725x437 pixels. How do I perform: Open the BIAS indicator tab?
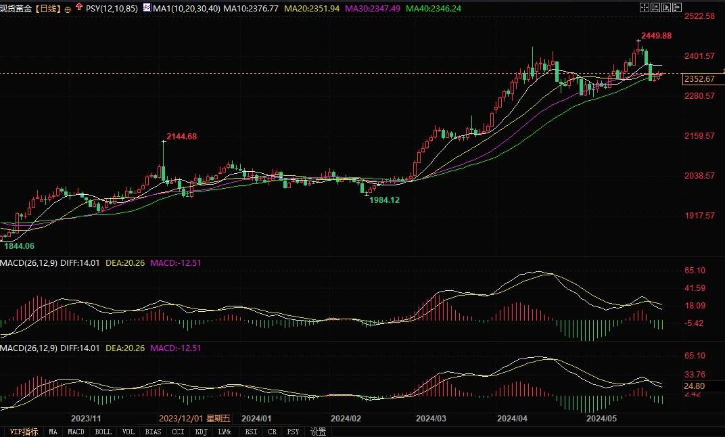tap(153, 432)
